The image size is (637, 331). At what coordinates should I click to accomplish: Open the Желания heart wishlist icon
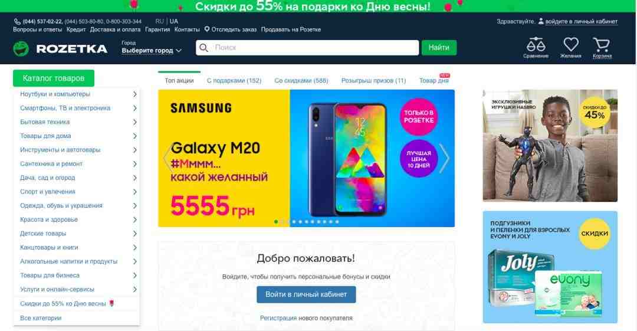(570, 44)
